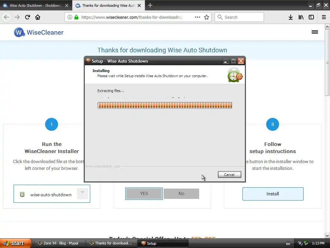Viewport: 330px width, 248px height.
Task: Reload the page with the refresh icon
Action: pyautogui.click(x=27, y=17)
